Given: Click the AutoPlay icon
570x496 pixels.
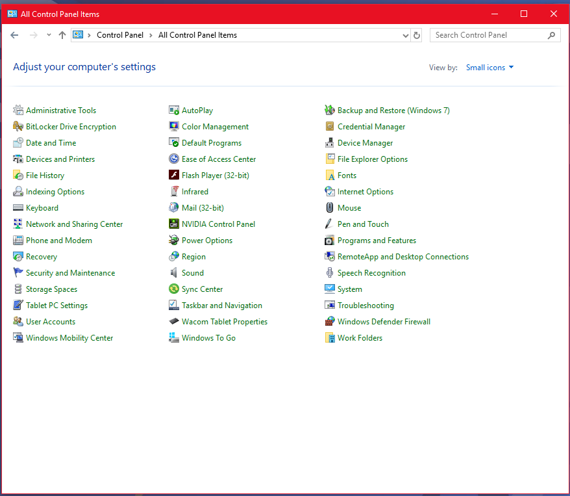Looking at the screenshot, I should 174,110.
